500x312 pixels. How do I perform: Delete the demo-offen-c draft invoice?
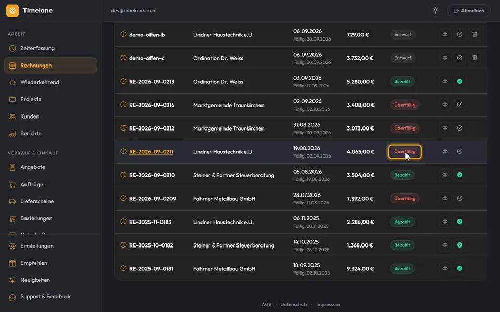pos(474,58)
